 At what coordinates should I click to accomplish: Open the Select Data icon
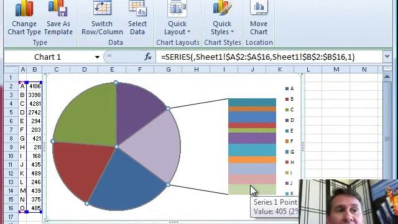[137, 18]
